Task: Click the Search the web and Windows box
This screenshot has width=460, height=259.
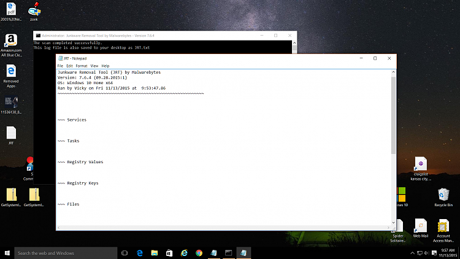Action: click(66, 253)
